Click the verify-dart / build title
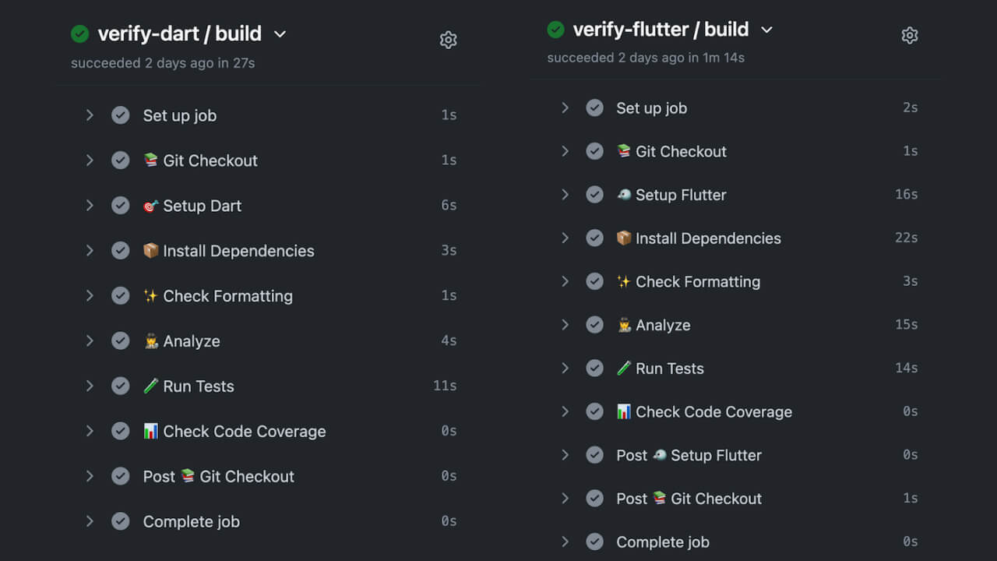Viewport: 997px width, 561px height. tap(179, 34)
